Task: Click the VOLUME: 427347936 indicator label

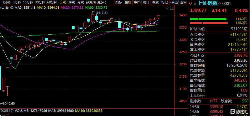Action: pyautogui.click(x=31, y=110)
